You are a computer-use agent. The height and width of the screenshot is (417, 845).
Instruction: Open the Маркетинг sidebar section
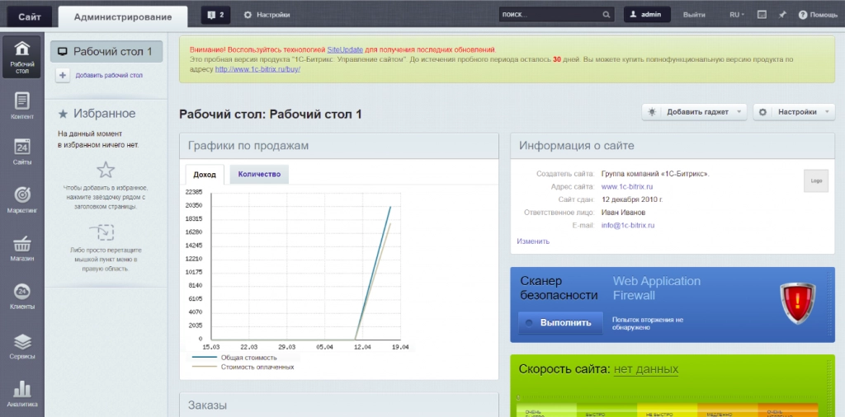tap(22, 200)
